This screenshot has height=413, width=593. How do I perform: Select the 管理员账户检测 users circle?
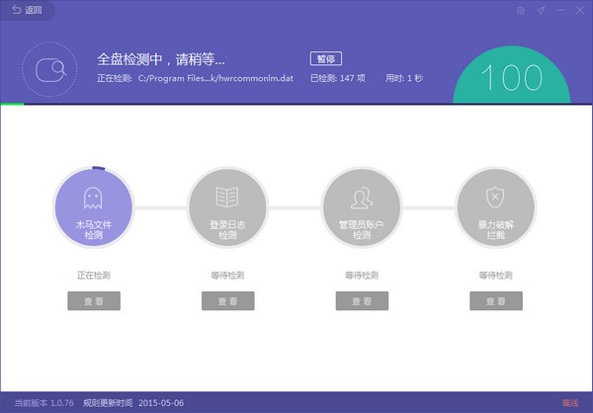(362, 207)
